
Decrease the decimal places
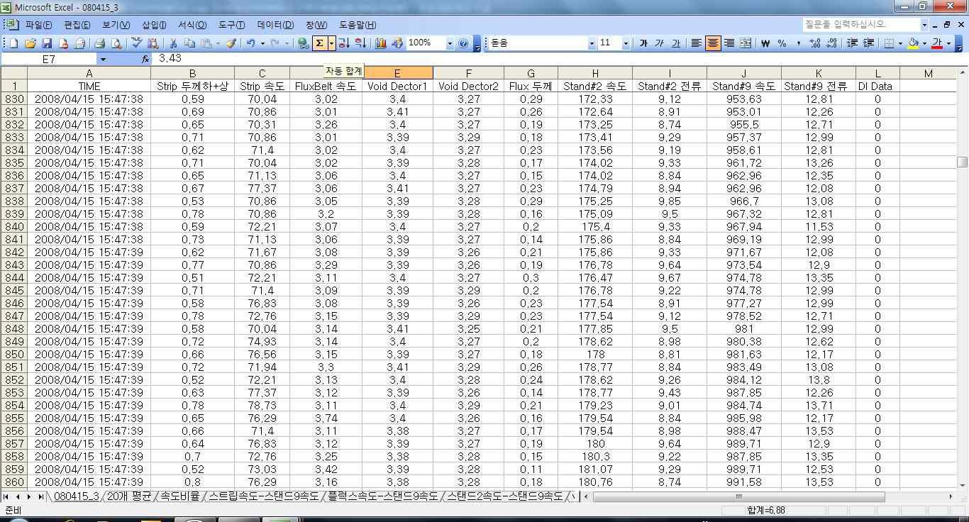click(x=831, y=43)
